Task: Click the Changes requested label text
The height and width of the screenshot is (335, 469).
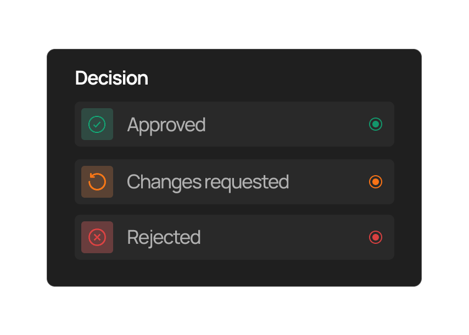Action: point(208,182)
